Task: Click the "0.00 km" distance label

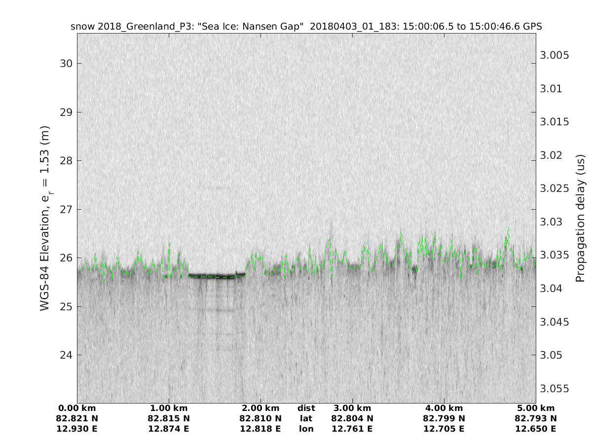Action: coord(77,408)
